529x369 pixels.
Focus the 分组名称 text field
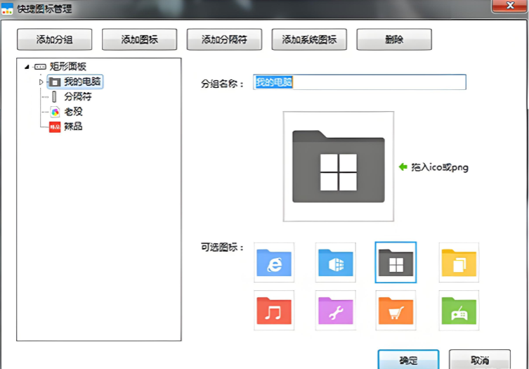(x=360, y=82)
